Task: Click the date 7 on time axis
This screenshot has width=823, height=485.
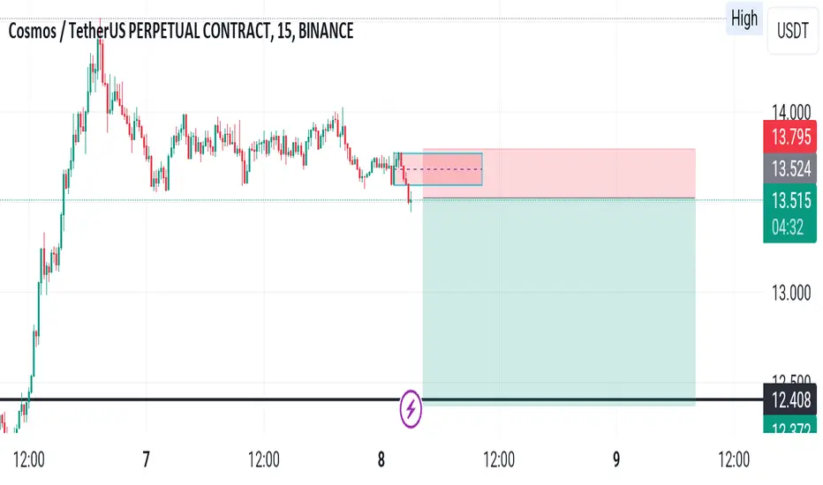Action: coord(146,459)
